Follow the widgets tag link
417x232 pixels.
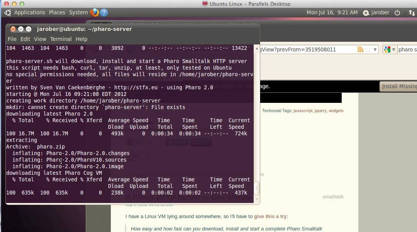tap(336, 111)
